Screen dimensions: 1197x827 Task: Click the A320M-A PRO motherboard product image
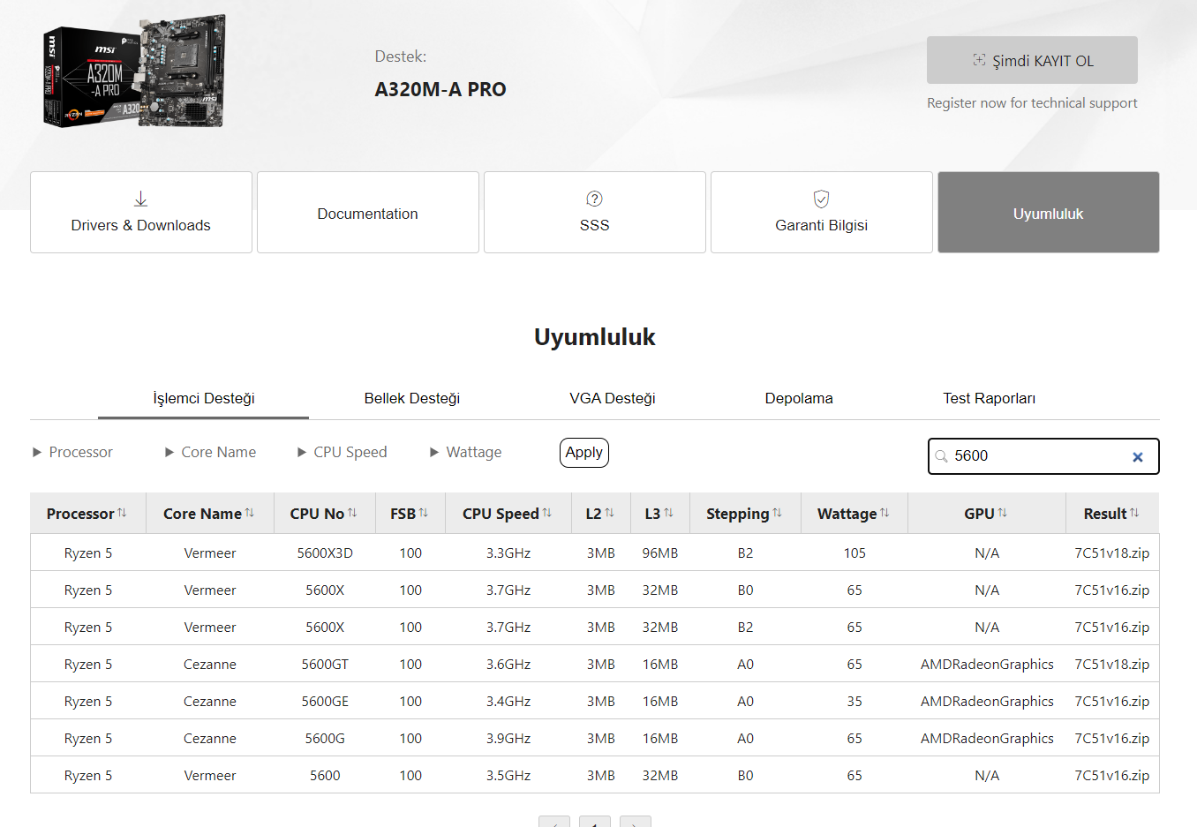[134, 71]
